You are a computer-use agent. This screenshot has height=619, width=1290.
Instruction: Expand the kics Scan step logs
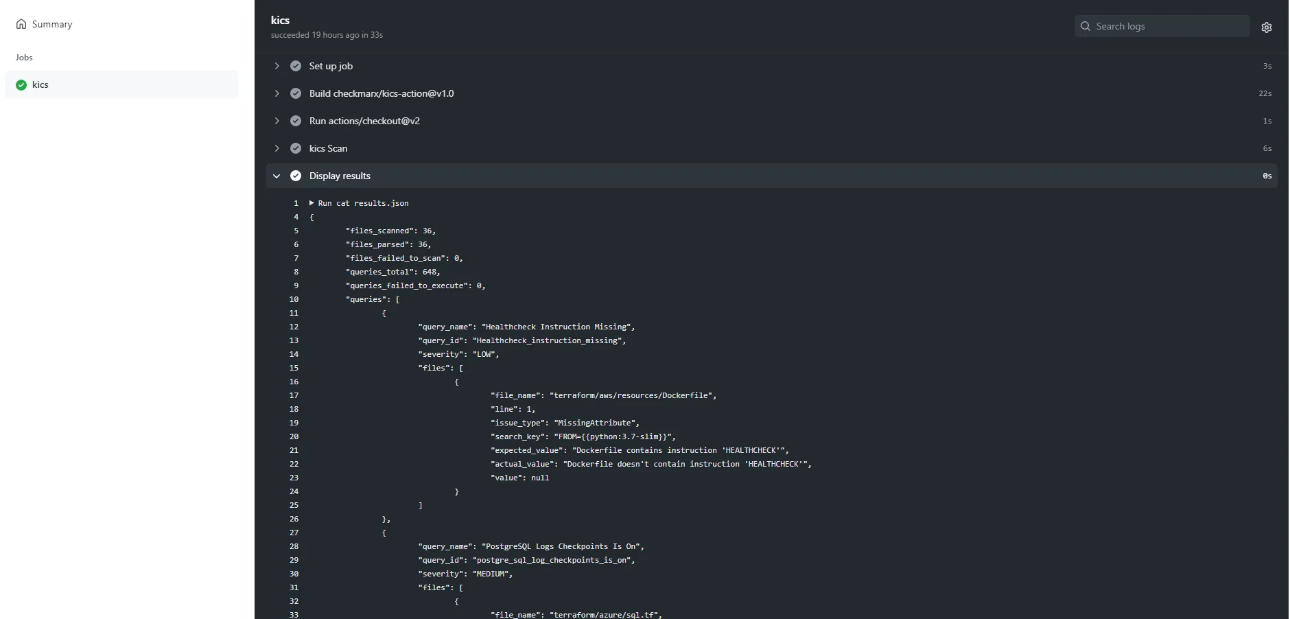277,148
